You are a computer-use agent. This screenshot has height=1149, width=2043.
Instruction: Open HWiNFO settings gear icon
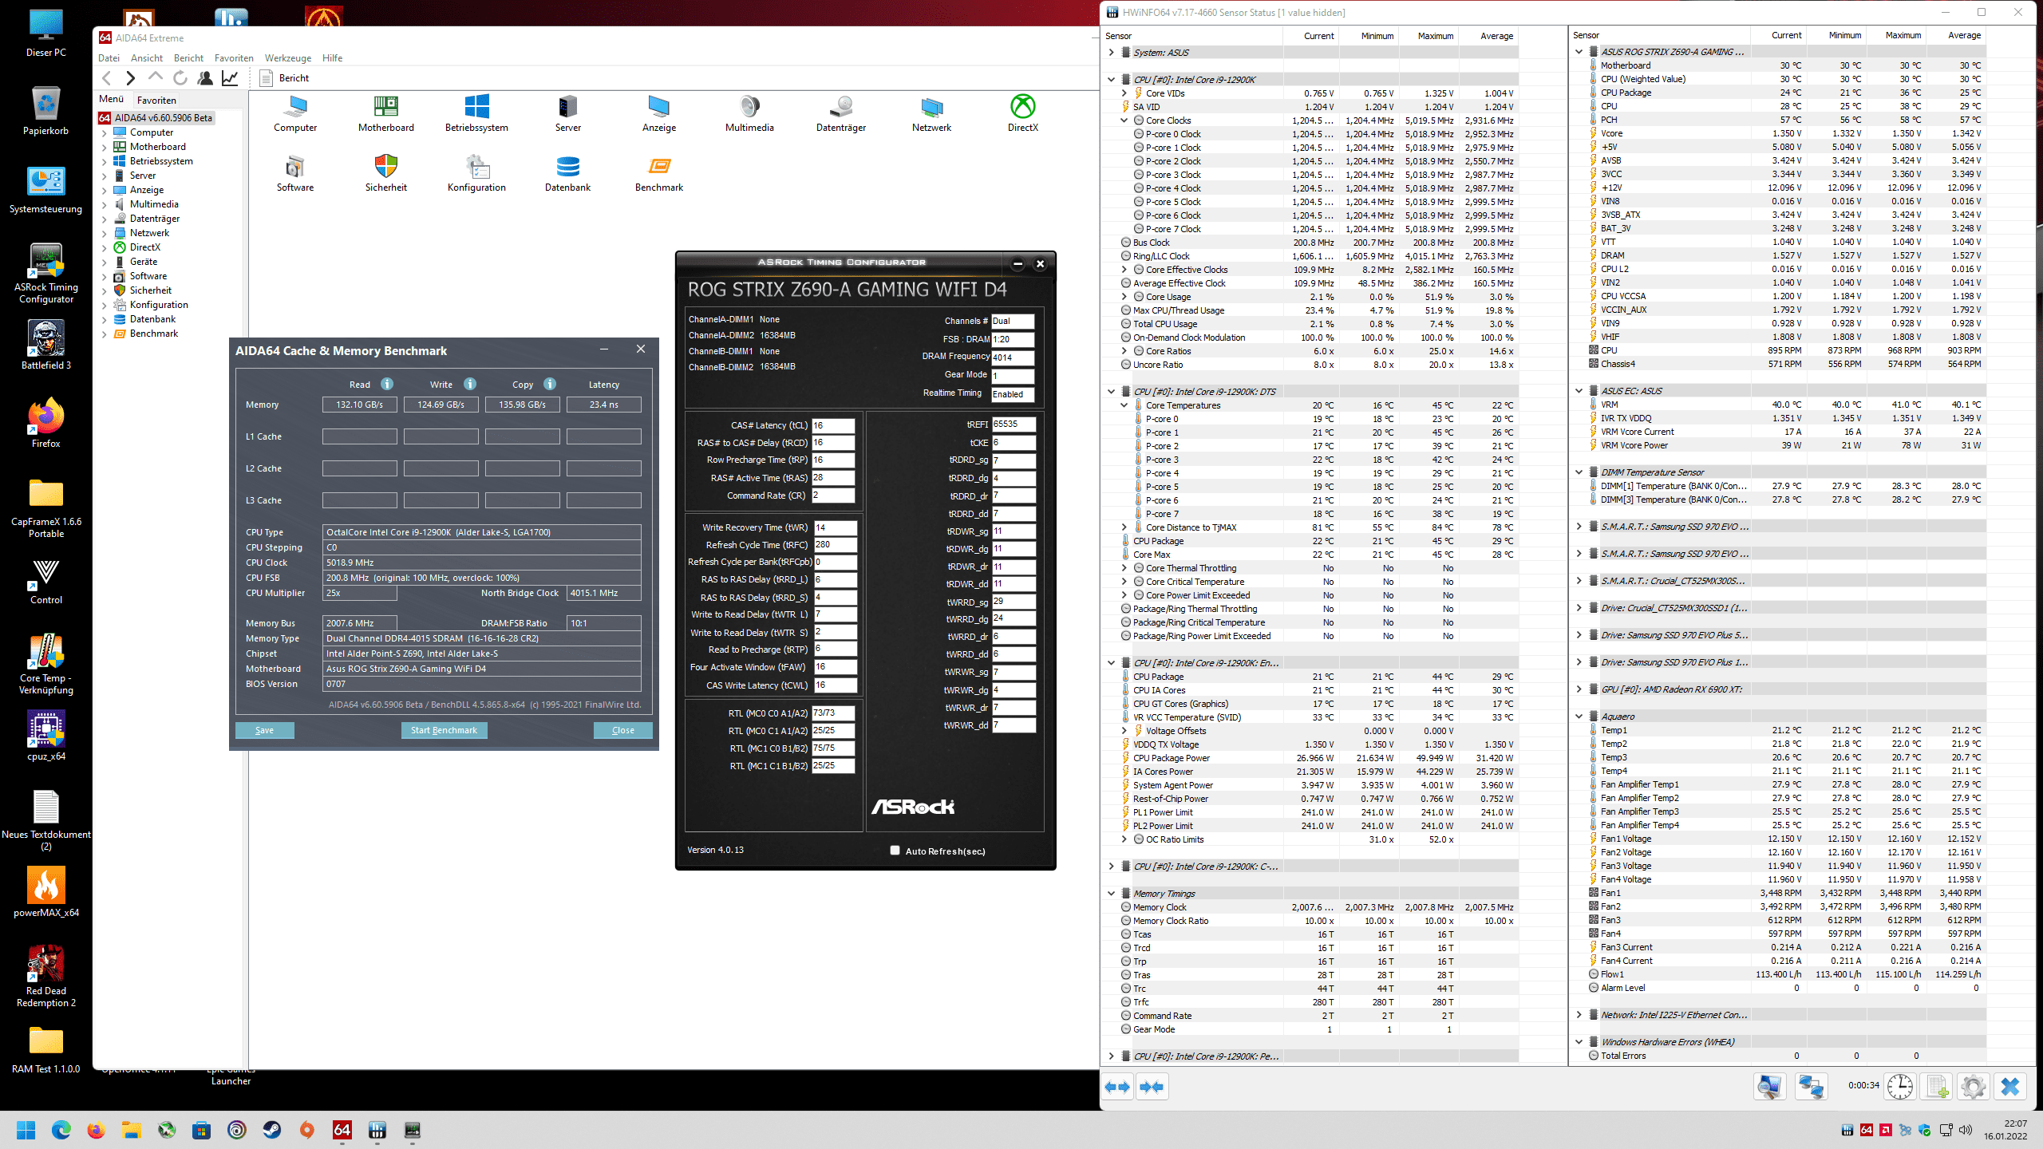point(1973,1087)
